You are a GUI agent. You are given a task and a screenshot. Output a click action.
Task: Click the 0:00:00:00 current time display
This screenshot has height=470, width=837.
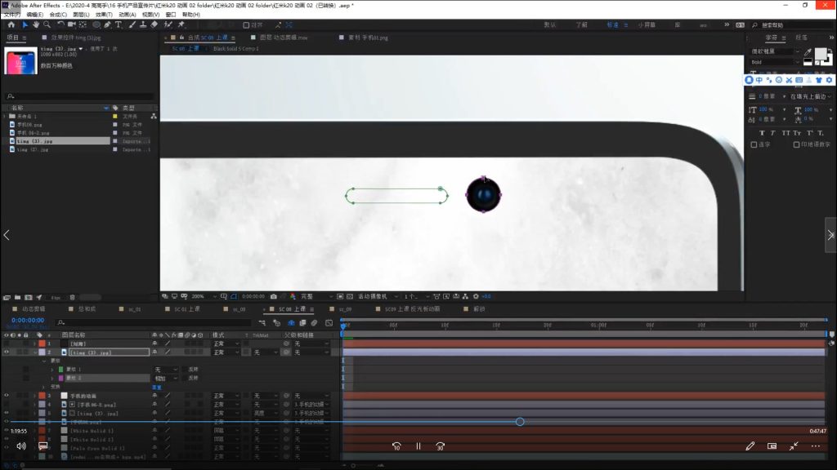coord(28,321)
